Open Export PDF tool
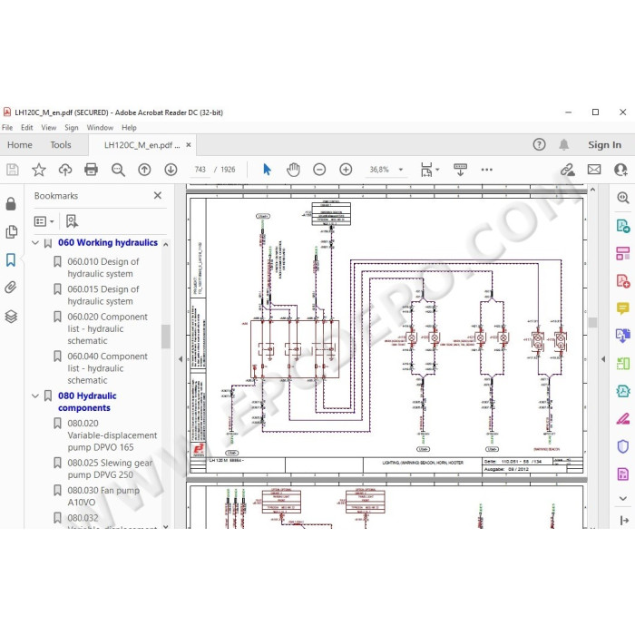The image size is (635, 635). pyautogui.click(x=622, y=226)
